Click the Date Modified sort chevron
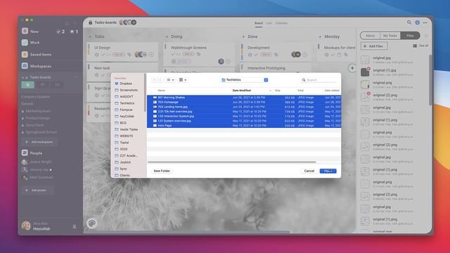This screenshot has height=253, width=450. (270, 91)
